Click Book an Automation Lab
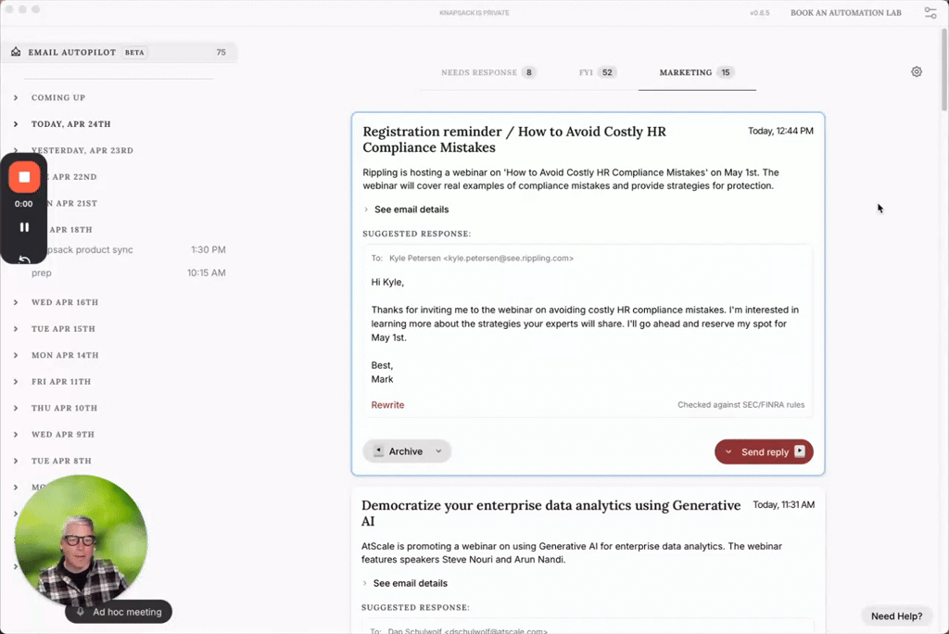Screen dimensions: 949x634 [x=845, y=13]
